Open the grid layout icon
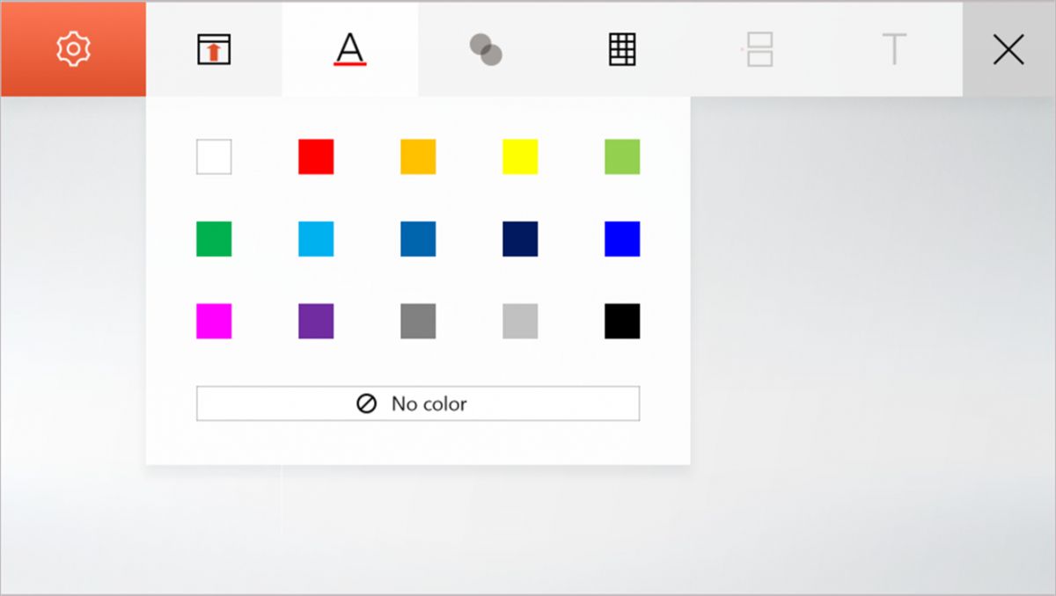 [622, 49]
